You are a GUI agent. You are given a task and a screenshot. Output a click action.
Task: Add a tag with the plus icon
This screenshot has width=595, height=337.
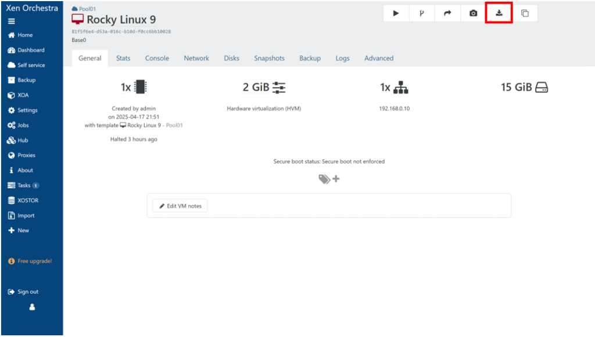(335, 179)
